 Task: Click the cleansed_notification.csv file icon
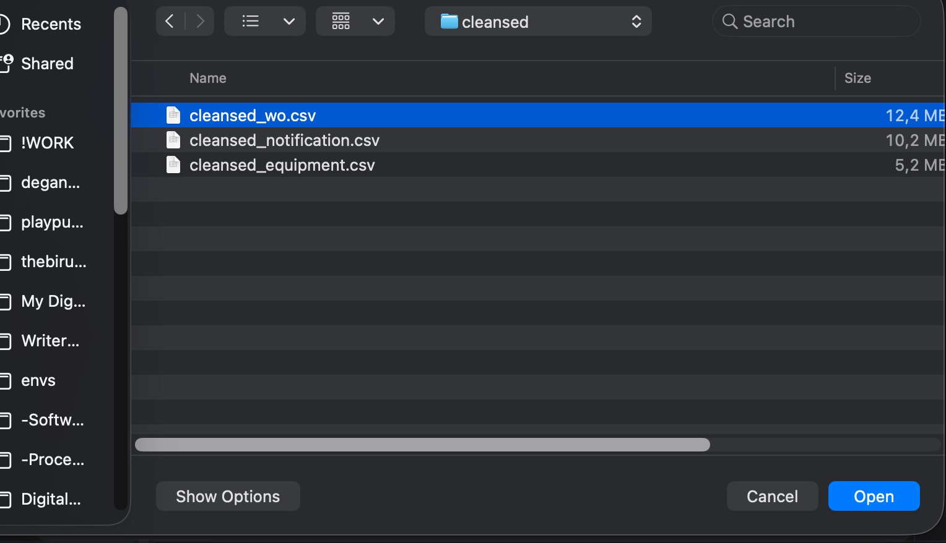coord(173,140)
